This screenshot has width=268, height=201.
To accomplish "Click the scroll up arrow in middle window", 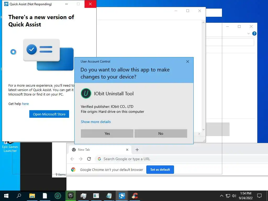I will click(x=203, y=23).
